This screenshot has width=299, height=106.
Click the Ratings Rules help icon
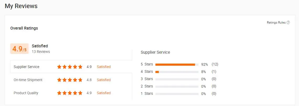[288, 23]
